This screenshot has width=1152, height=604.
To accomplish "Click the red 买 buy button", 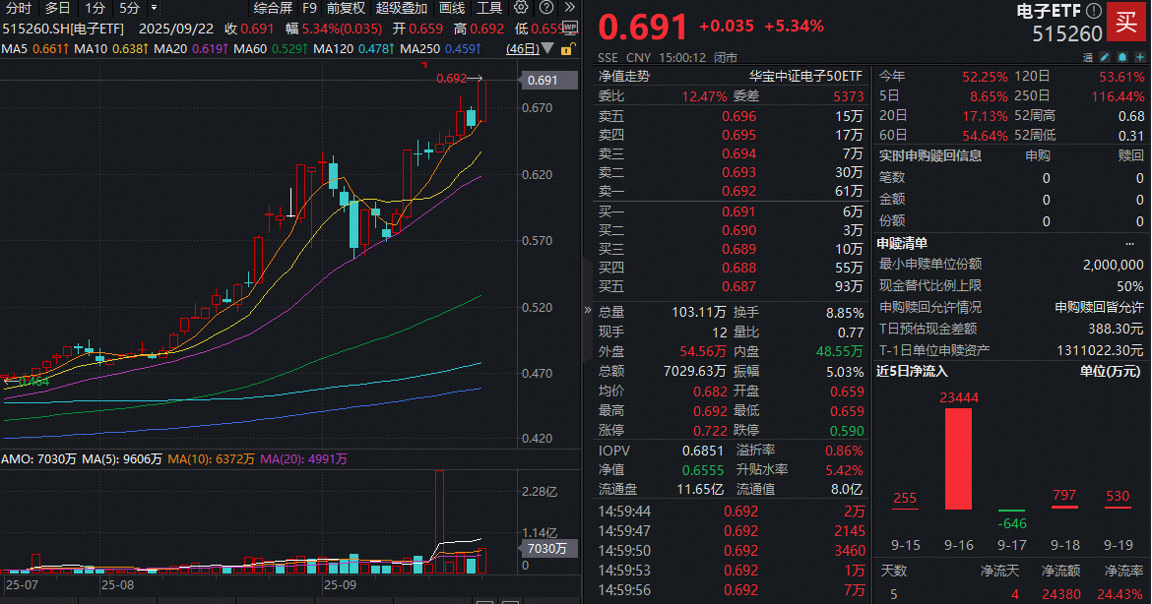I will pos(1126,21).
